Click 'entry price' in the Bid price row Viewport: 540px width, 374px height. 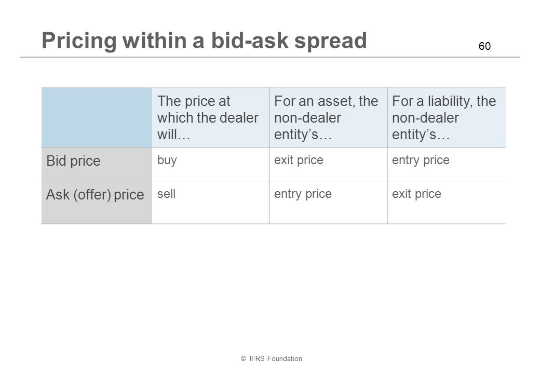421,161
